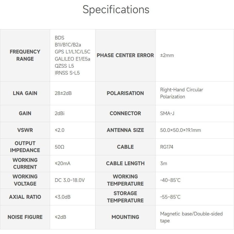Select the ±2mm value
The height and width of the screenshot is (234, 234).
click(x=167, y=55)
